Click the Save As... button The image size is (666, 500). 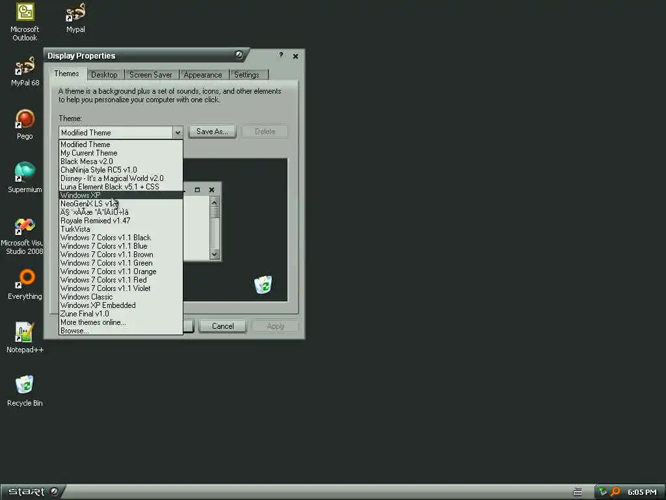click(x=212, y=132)
